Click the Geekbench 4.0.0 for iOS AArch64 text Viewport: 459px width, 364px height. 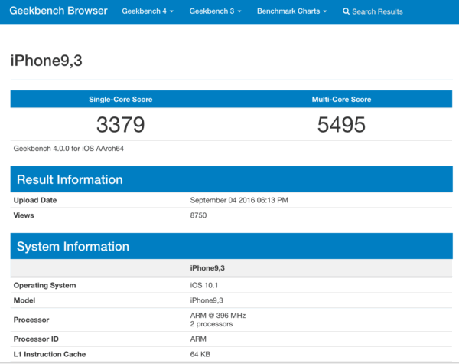pos(69,148)
